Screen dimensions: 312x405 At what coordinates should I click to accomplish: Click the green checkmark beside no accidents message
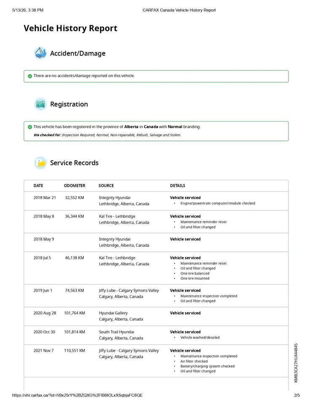point(30,76)
